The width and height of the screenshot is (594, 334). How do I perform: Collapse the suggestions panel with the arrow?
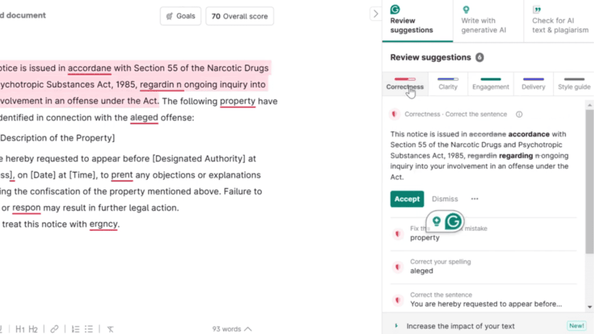tap(375, 13)
